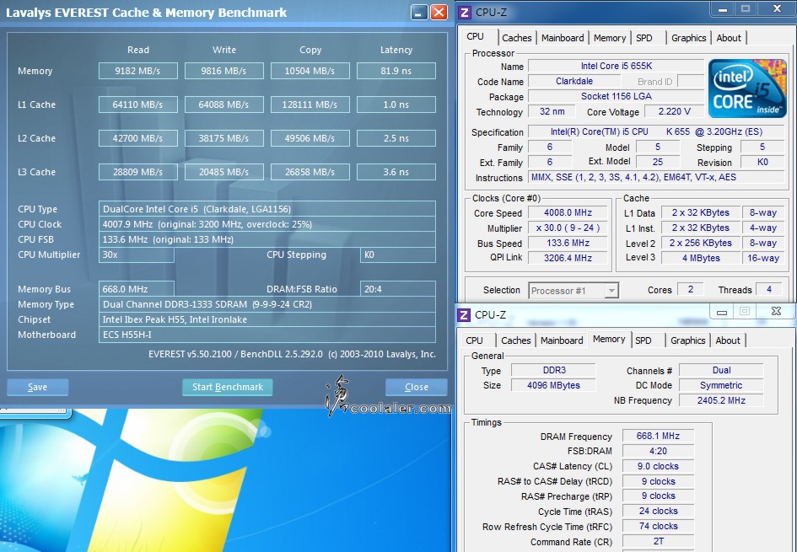Click CPU Clock field 4007.9 MHz

coord(267,224)
